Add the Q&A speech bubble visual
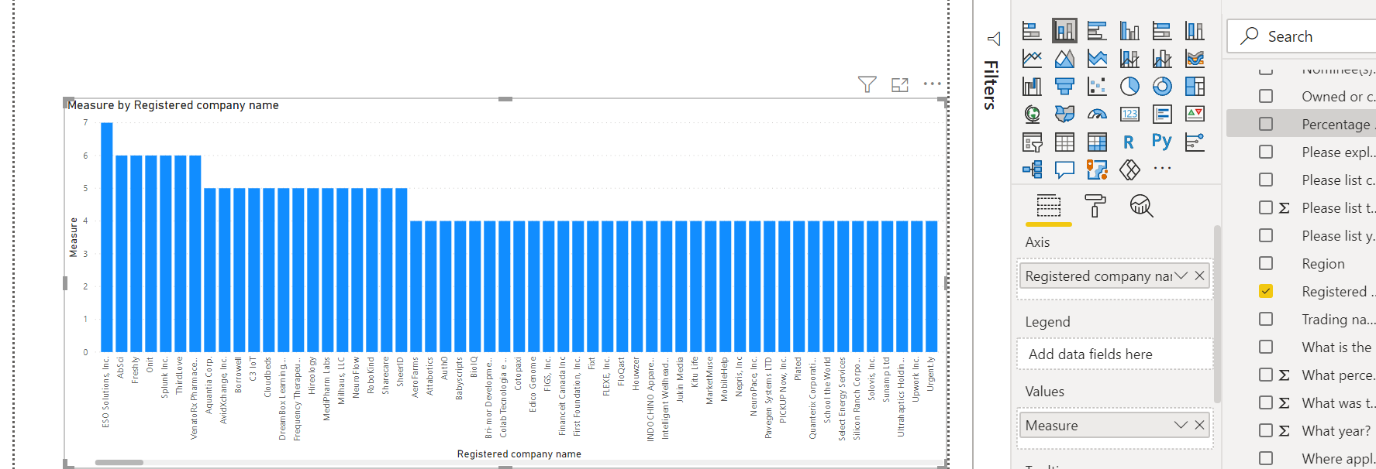This screenshot has height=469, width=1376. [x=1064, y=169]
